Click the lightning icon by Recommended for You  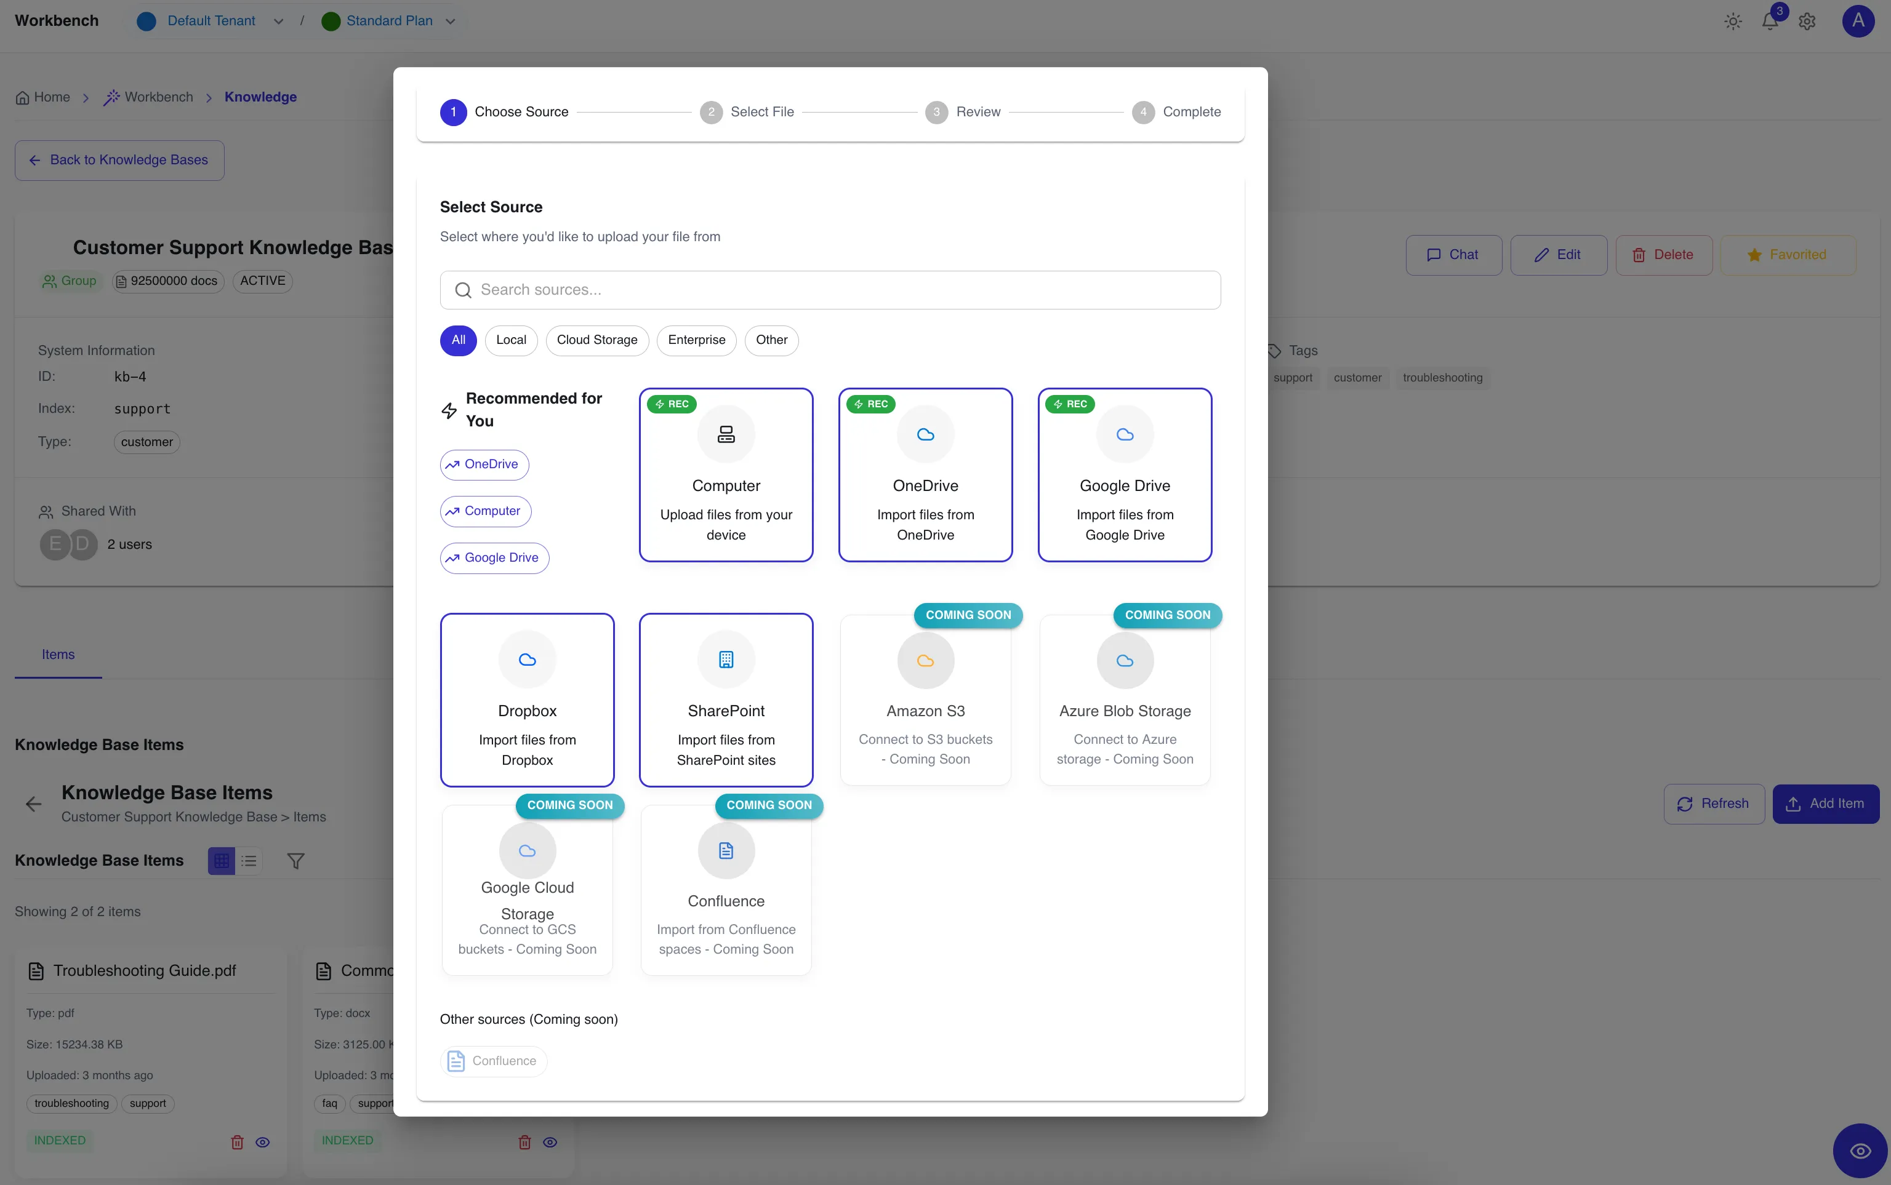pos(449,410)
